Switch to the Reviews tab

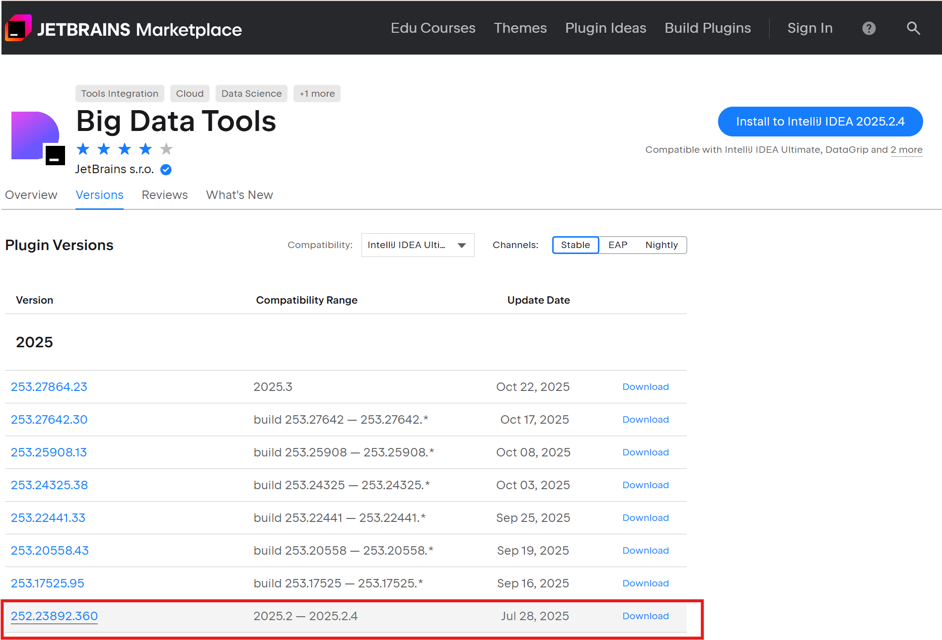164,195
